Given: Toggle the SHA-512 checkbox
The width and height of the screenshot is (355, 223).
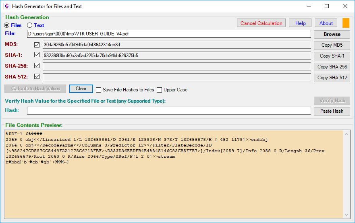Looking at the screenshot, I should pyautogui.click(x=37, y=76).
